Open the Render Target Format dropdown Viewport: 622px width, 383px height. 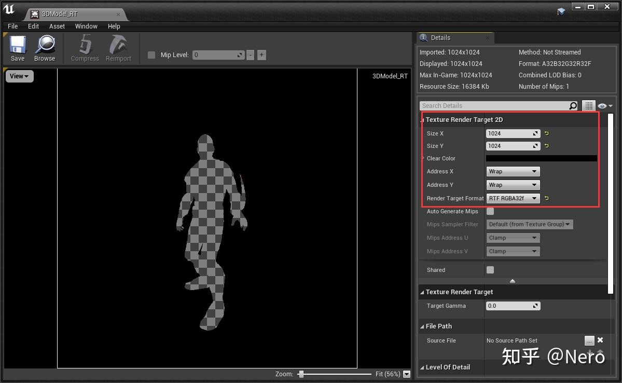click(x=513, y=198)
